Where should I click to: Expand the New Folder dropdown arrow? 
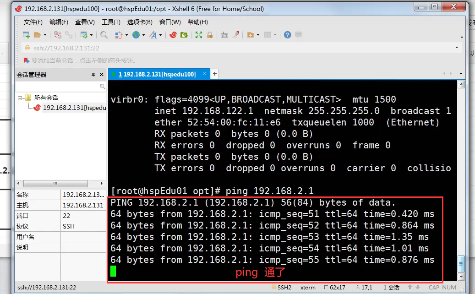point(258,35)
